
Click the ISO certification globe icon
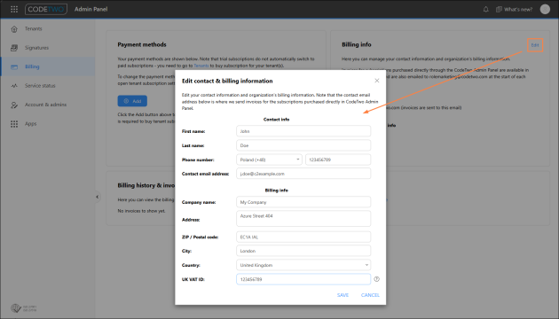coord(16,308)
